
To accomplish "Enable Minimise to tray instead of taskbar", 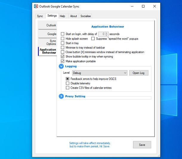I will pyautogui.click(x=63, y=47).
